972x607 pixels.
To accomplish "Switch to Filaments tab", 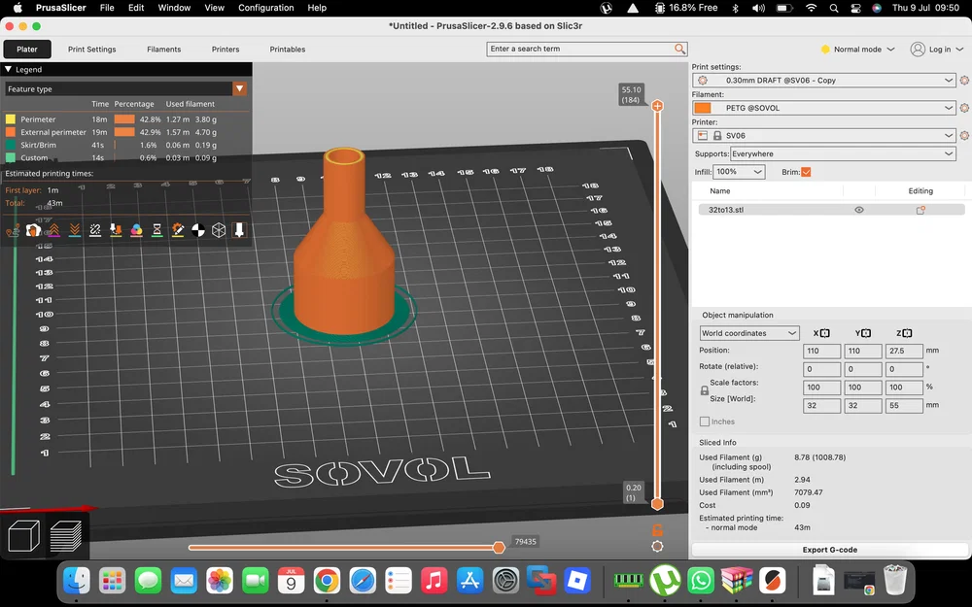I will coord(163,49).
